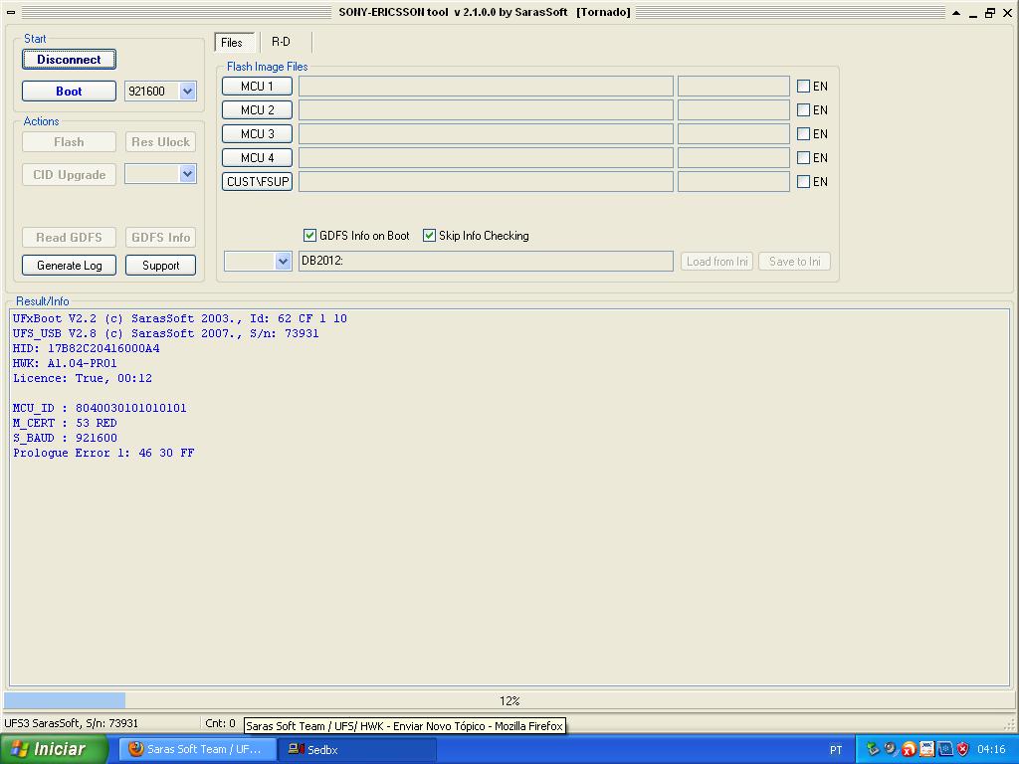Click the Disconnect button
The image size is (1019, 764).
click(x=69, y=59)
